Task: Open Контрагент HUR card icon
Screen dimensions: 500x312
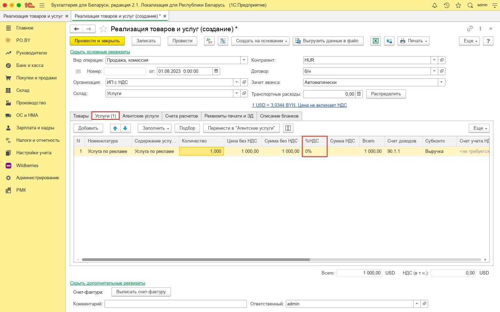Action: click(442, 60)
